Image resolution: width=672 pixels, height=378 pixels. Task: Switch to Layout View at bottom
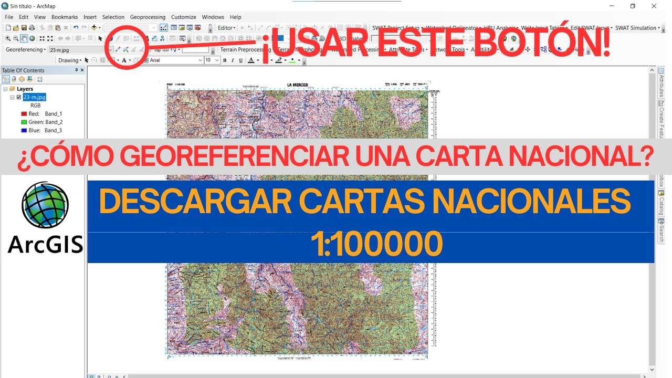point(99,376)
